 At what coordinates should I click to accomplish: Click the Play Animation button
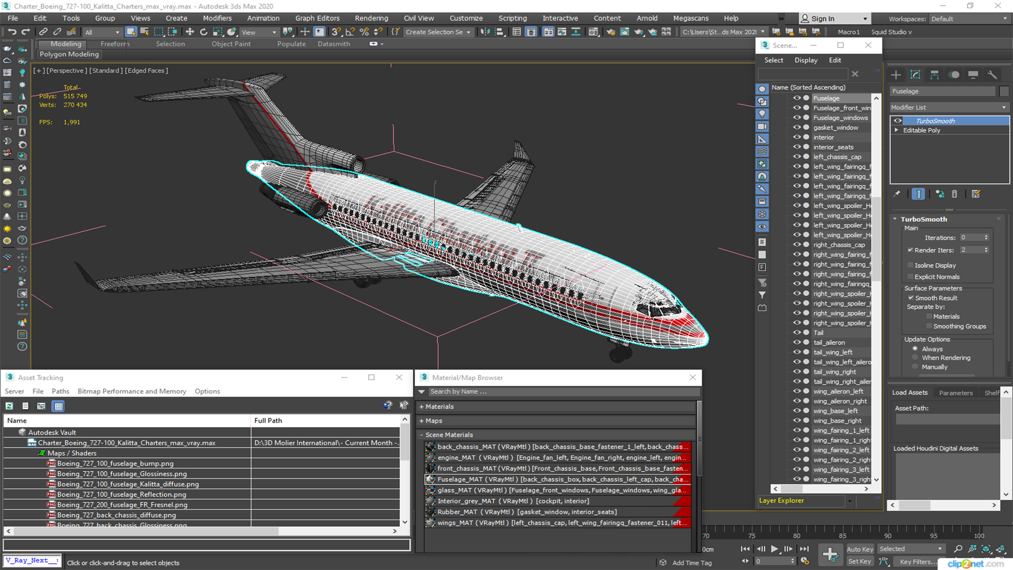tap(774, 549)
